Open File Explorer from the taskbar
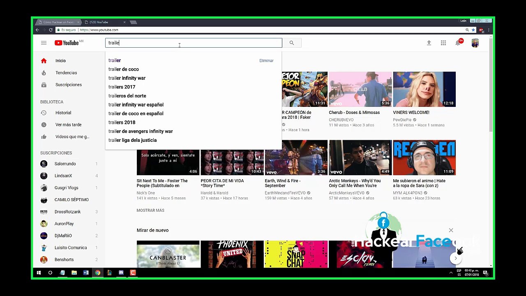526x296 pixels. pyautogui.click(x=74, y=273)
